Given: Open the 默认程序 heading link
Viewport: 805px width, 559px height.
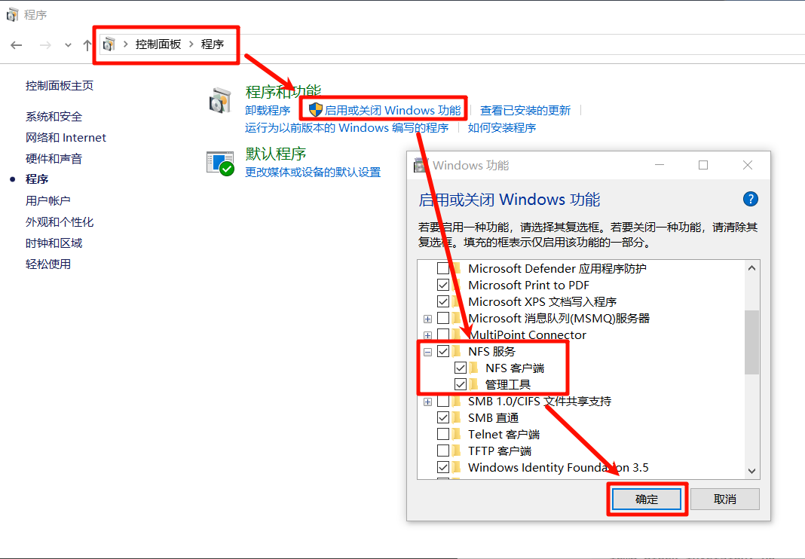Looking at the screenshot, I should click(276, 154).
